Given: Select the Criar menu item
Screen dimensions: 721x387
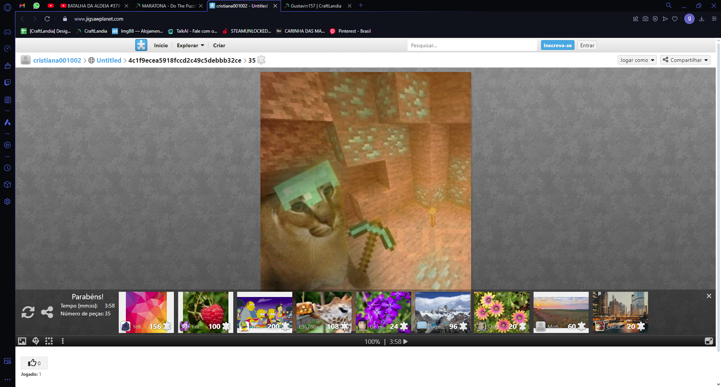Looking at the screenshot, I should [219, 45].
